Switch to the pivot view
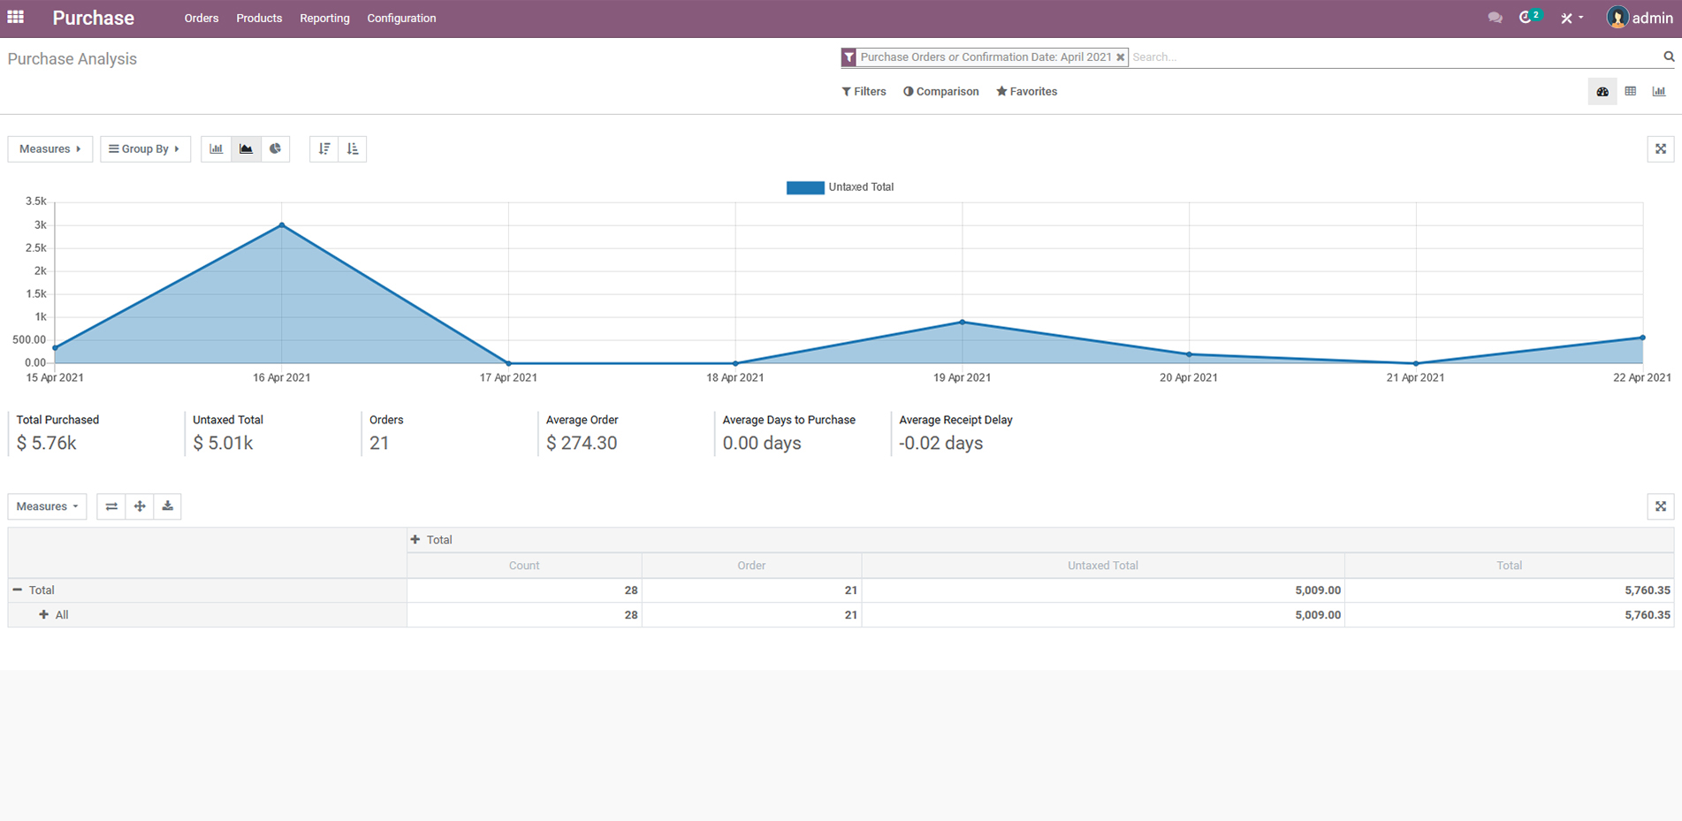 tap(1631, 92)
